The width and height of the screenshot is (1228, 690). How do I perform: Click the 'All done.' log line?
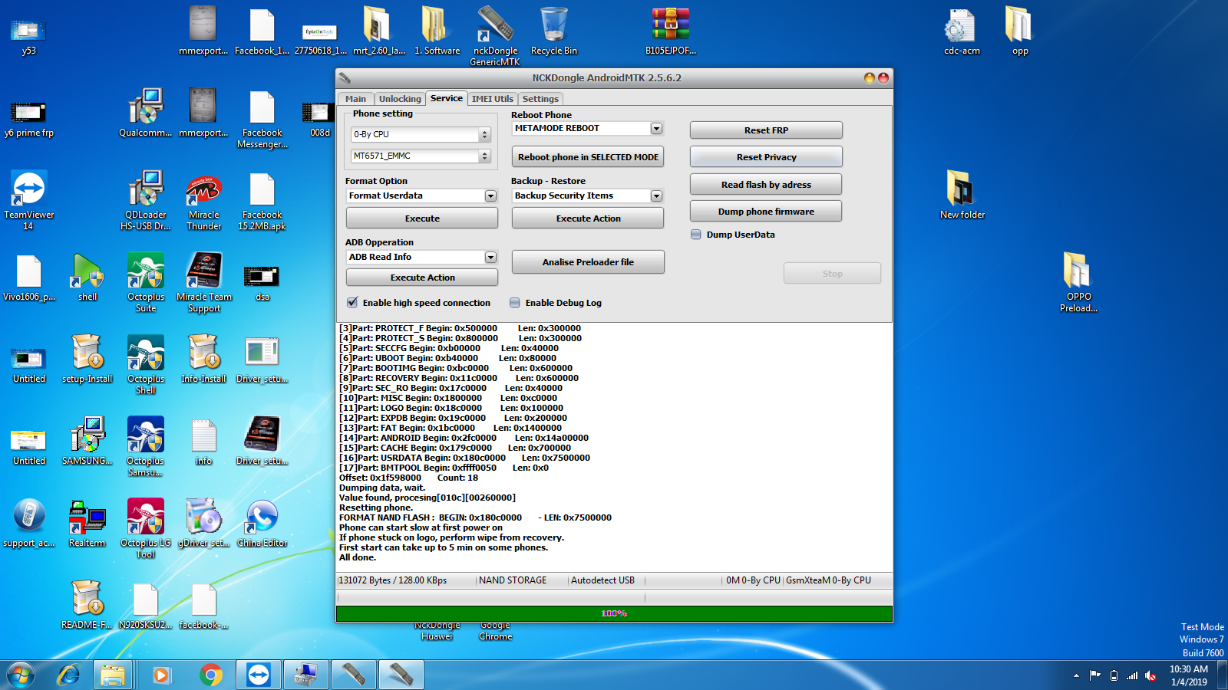[x=358, y=558]
